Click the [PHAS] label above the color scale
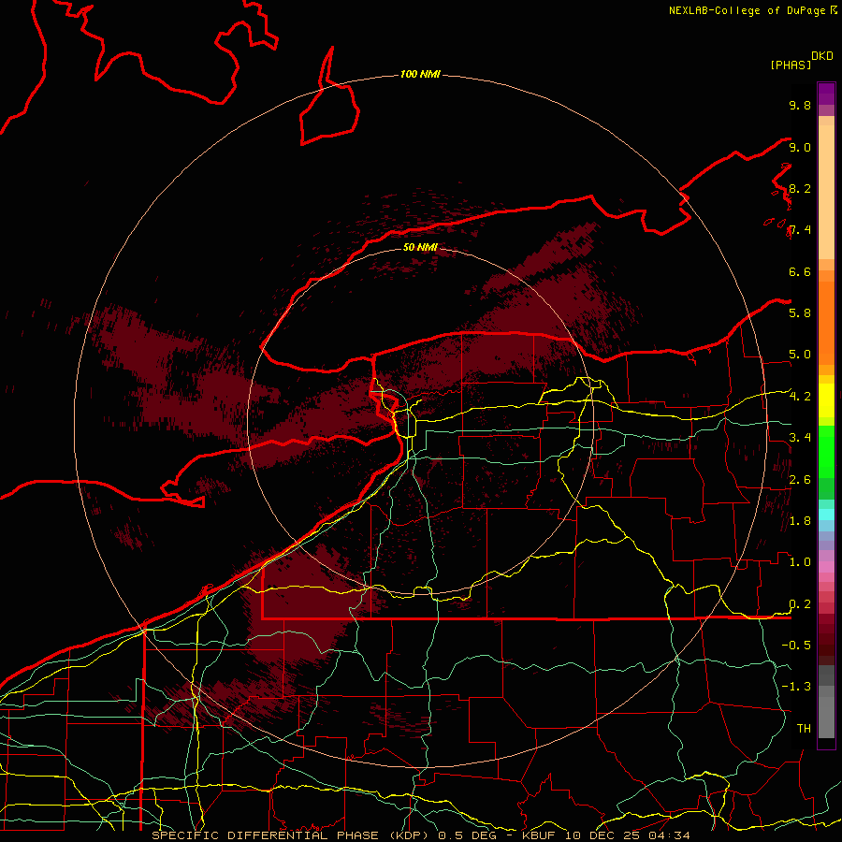 (x=791, y=65)
